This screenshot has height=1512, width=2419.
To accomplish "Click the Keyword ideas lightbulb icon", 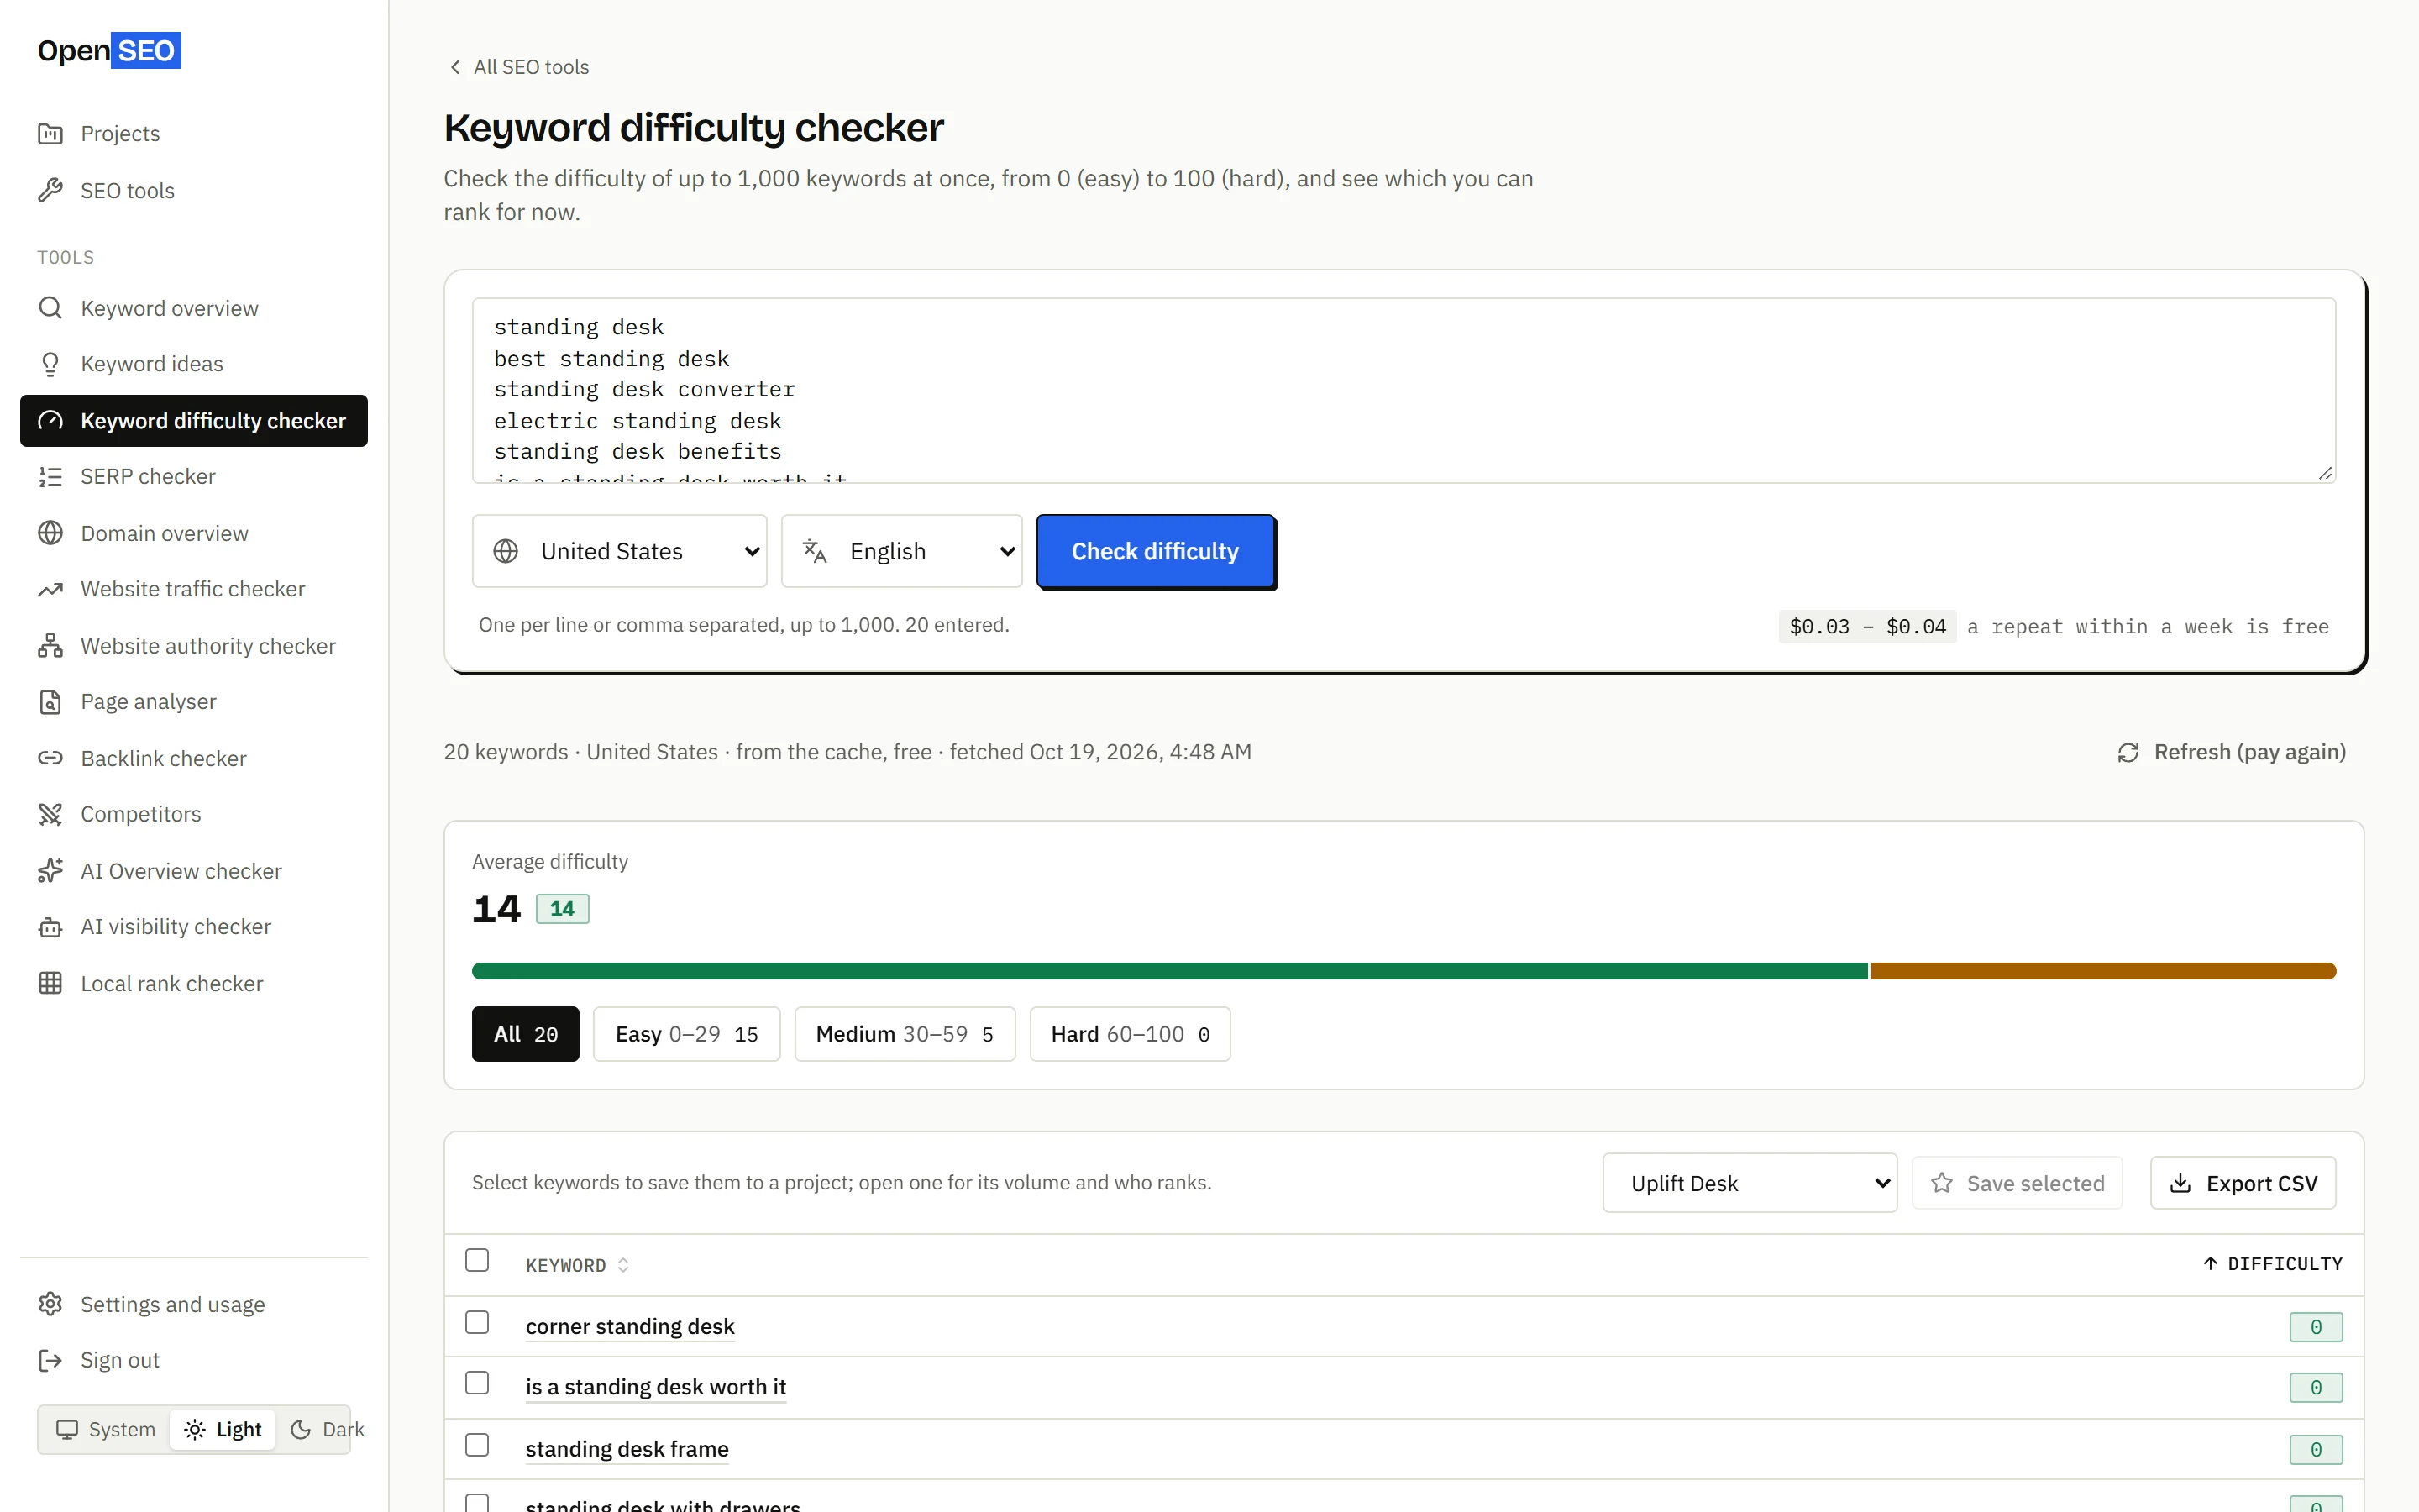I will tap(50, 364).
